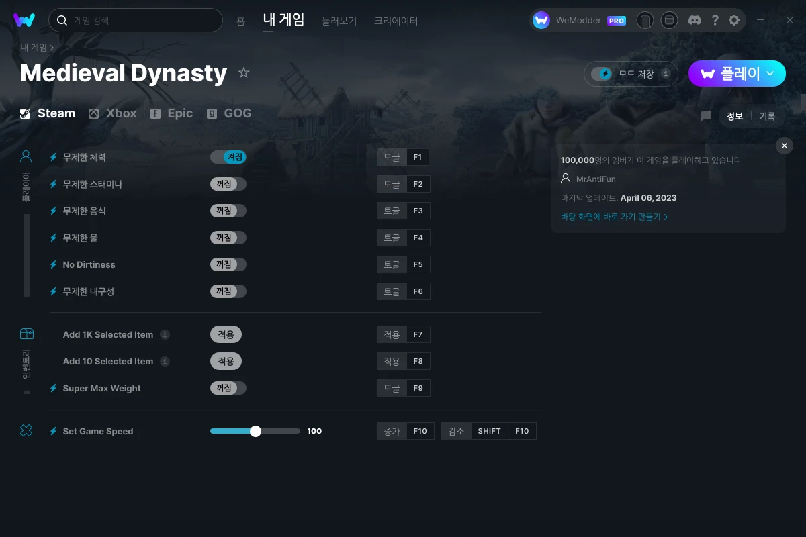This screenshot has width=806, height=537.
Task: Enable the 무제한 음식 toggle
Action: pyautogui.click(x=228, y=211)
